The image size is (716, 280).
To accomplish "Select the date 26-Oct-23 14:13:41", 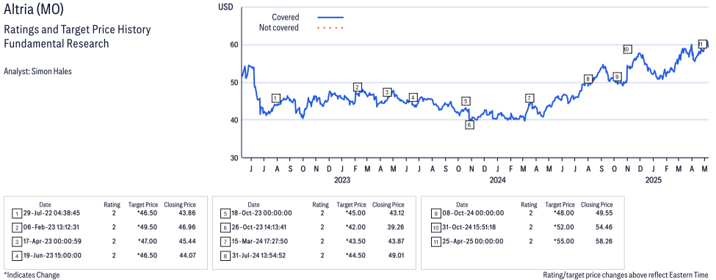I will point(261,227).
